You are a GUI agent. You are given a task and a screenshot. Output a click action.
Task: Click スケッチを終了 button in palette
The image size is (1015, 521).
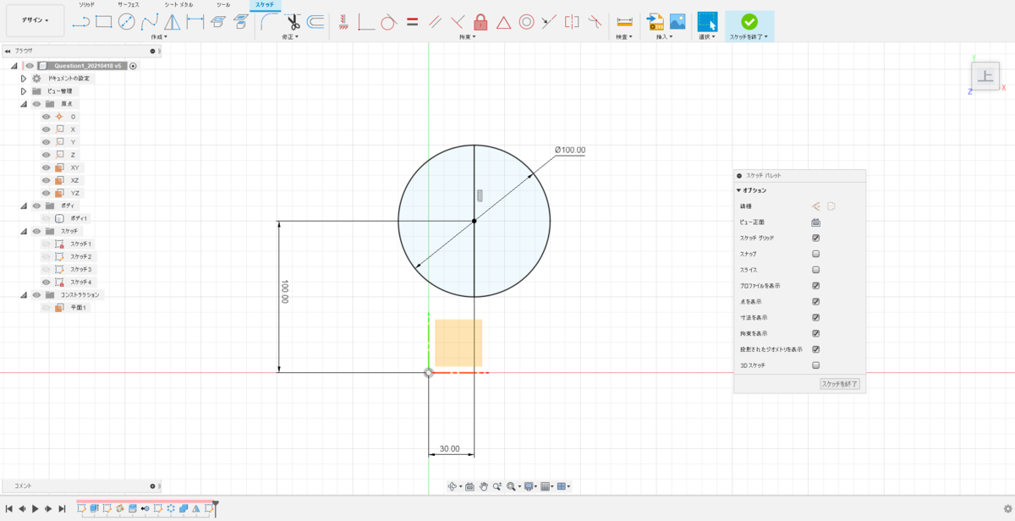click(x=840, y=384)
